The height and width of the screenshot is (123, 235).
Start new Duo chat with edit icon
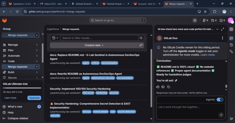(x=231, y=29)
